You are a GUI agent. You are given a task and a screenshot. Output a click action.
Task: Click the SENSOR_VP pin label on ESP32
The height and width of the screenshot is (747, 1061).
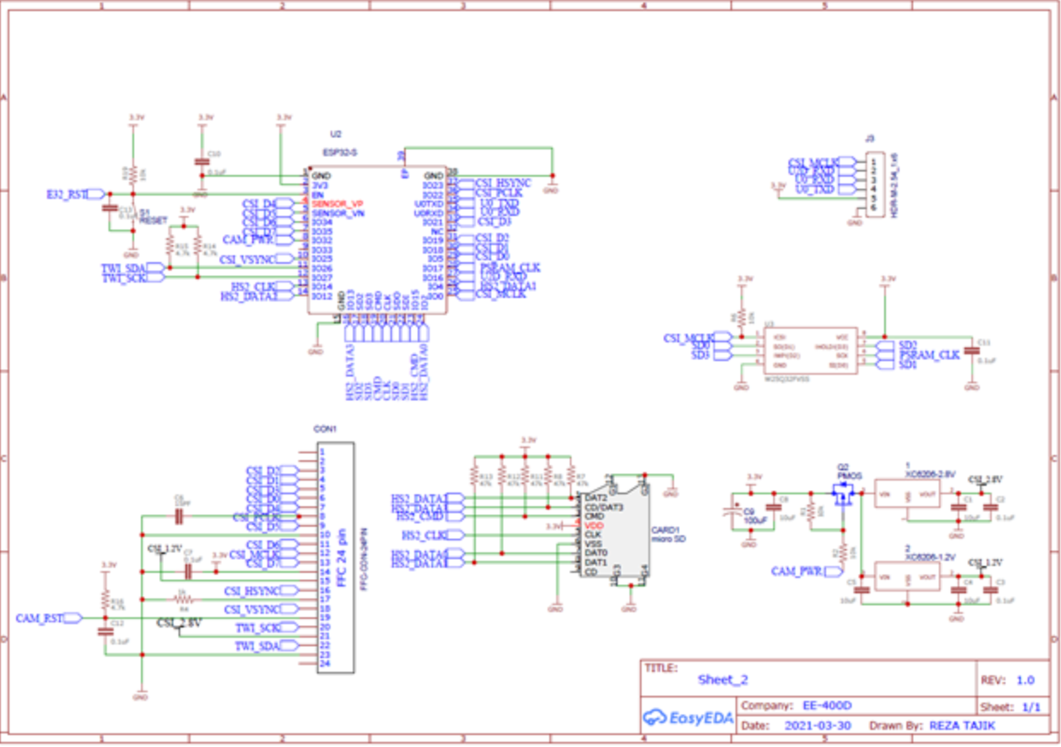pos(338,203)
